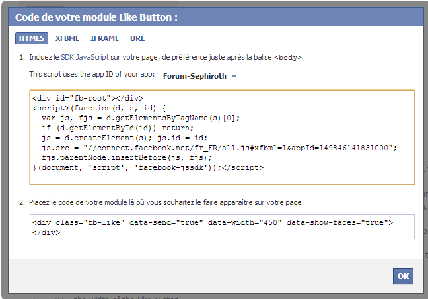Click the 'Code de votre module Like Button' title

point(96,17)
